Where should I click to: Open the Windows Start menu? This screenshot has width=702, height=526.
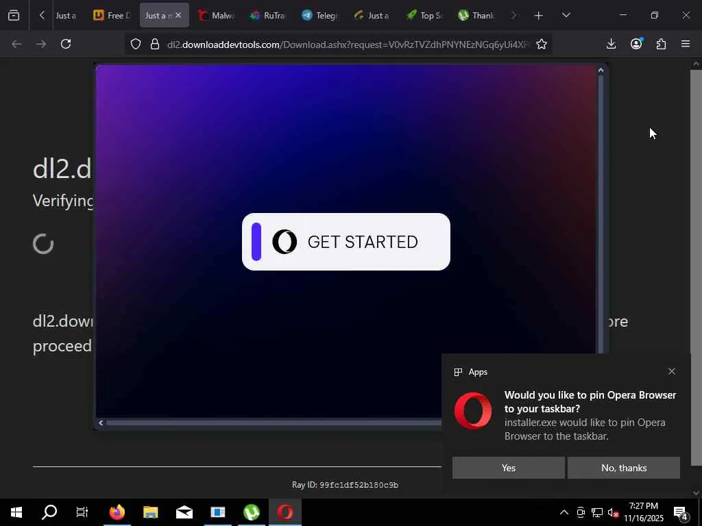(x=16, y=512)
